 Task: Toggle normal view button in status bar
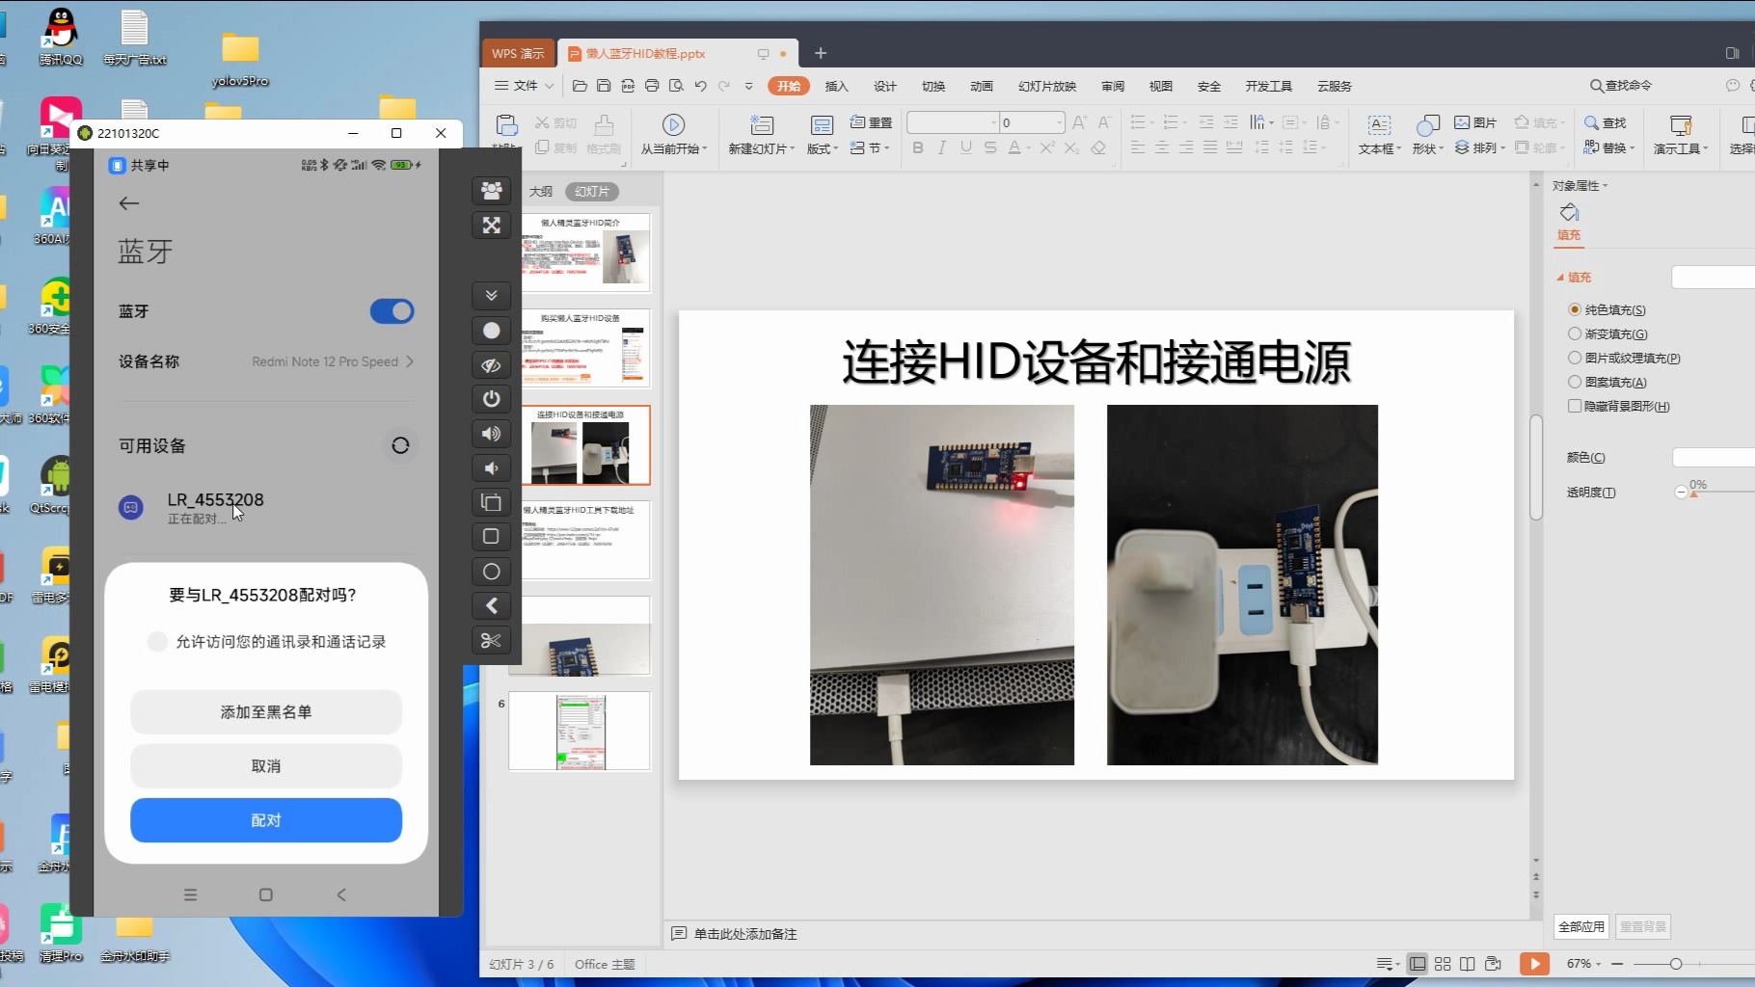[1417, 964]
